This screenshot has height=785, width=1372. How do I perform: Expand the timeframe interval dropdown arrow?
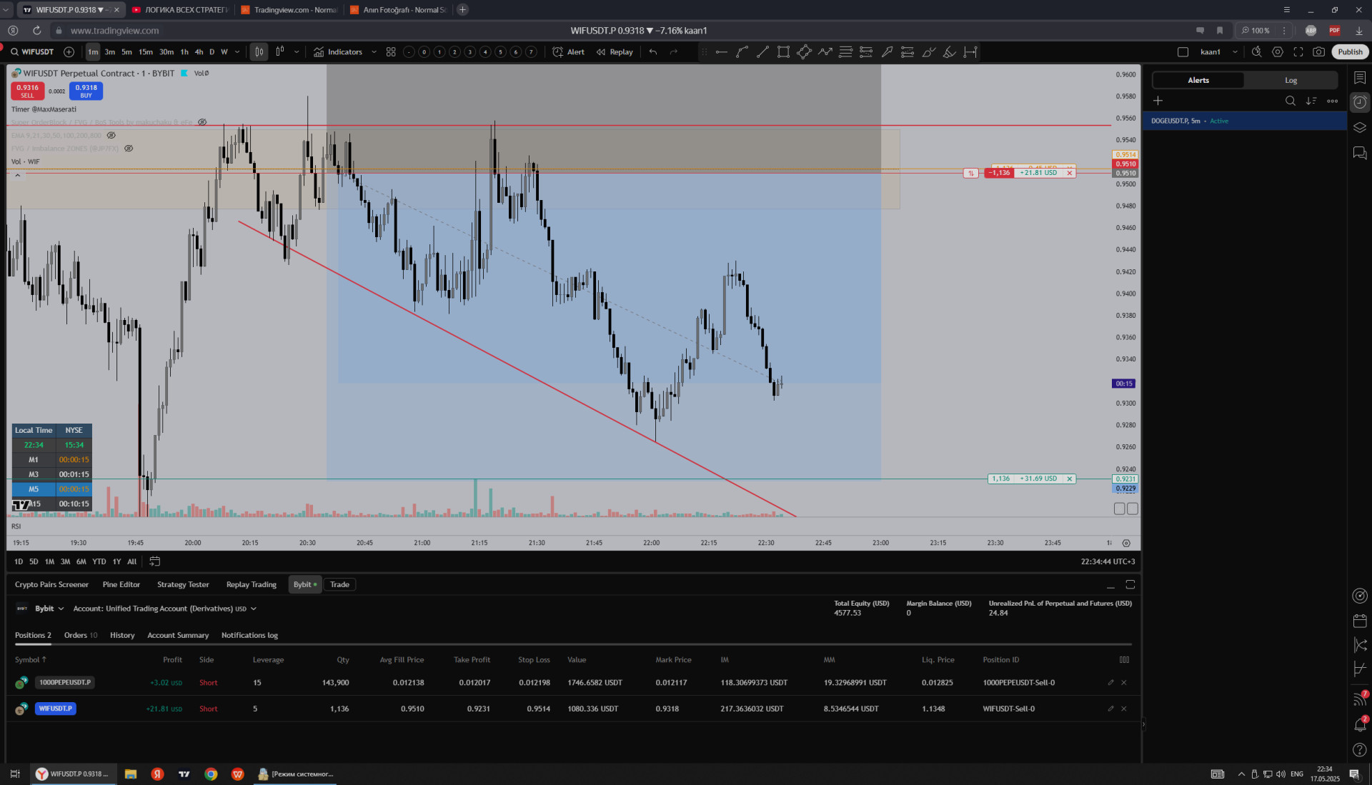[x=237, y=52]
